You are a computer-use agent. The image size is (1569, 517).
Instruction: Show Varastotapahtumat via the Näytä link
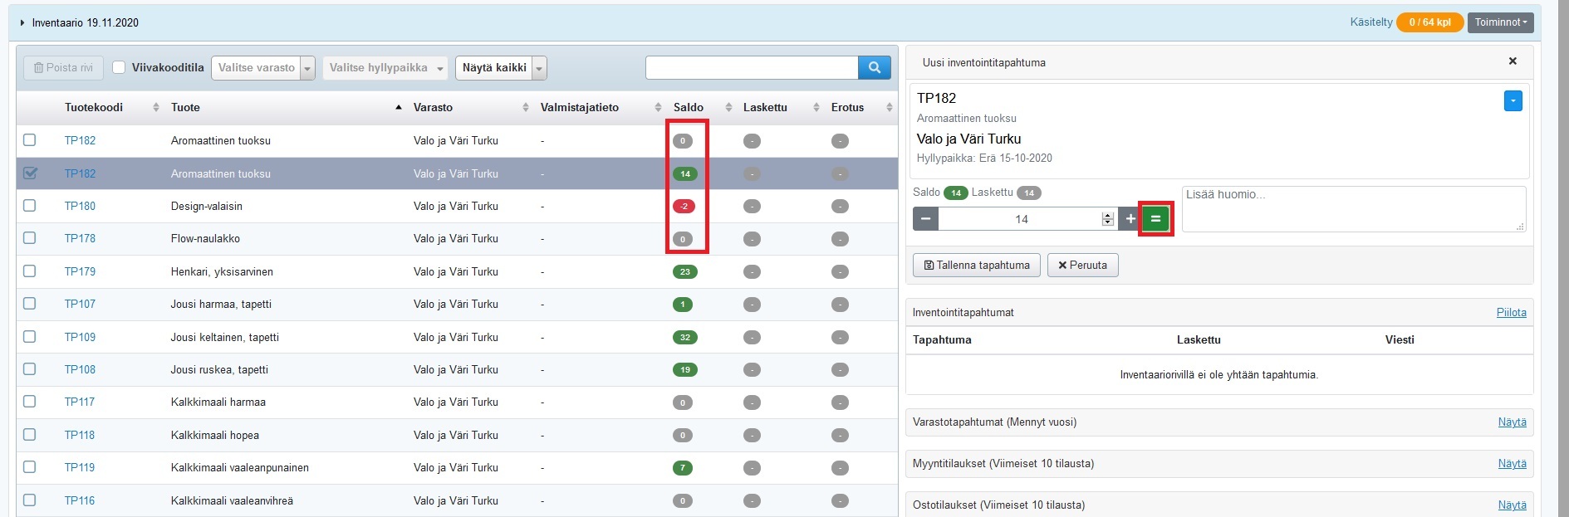coord(1512,422)
